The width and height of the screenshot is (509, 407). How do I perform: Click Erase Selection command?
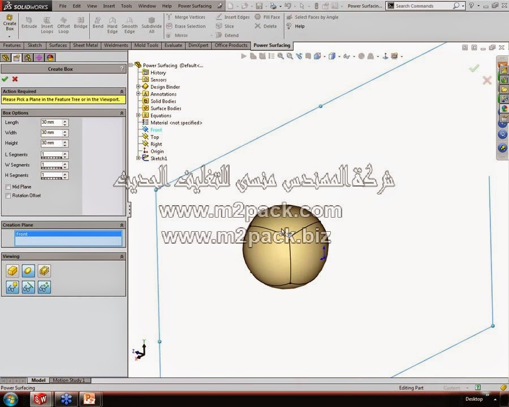click(x=186, y=27)
